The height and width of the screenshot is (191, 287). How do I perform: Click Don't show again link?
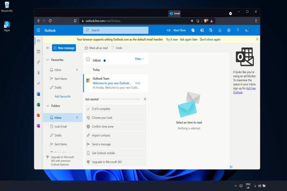pyautogui.click(x=210, y=39)
